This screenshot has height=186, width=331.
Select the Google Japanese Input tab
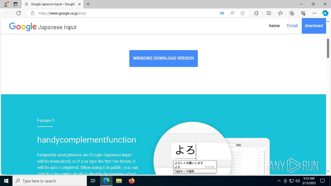click(52, 4)
